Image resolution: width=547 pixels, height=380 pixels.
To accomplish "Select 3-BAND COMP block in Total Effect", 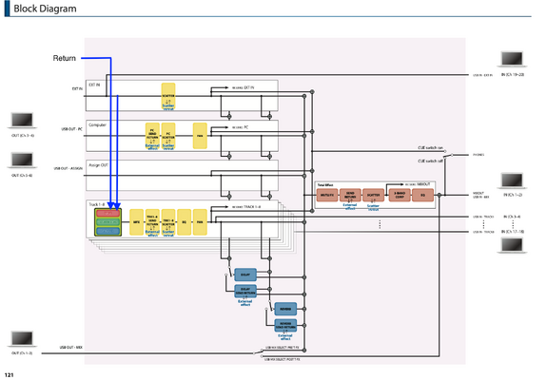I will (400, 195).
